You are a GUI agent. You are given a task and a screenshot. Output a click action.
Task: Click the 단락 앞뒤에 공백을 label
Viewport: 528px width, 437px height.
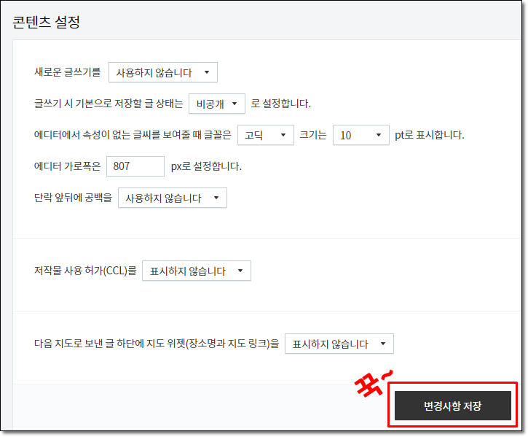point(73,198)
